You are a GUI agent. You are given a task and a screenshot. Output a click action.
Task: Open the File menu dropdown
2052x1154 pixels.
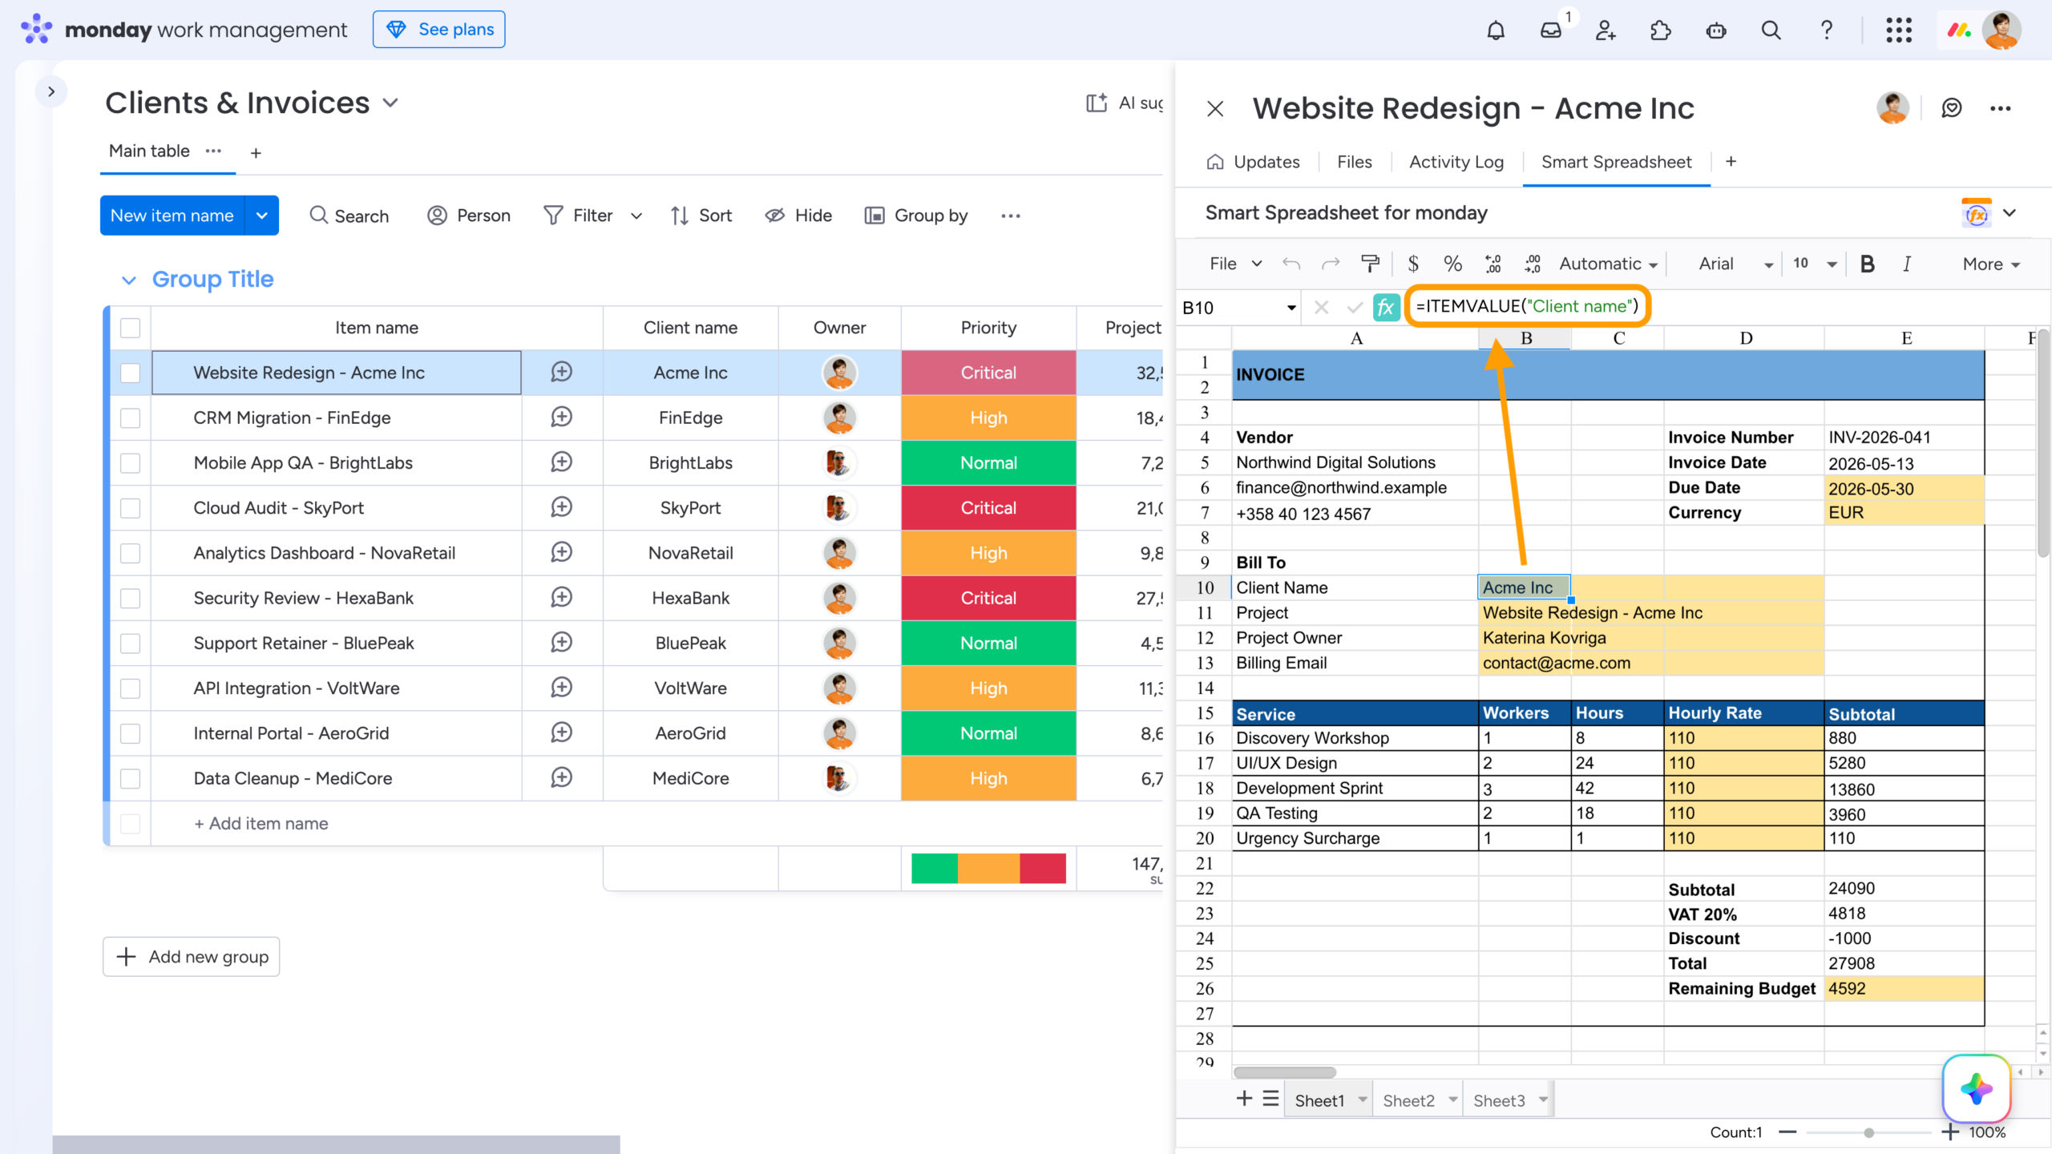point(1236,264)
